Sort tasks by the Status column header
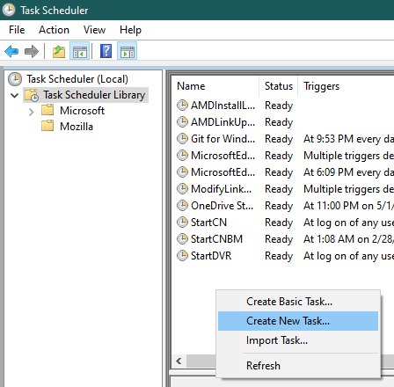 279,86
